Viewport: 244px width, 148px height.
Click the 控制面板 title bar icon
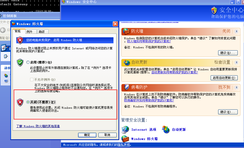click(x=1, y=16)
